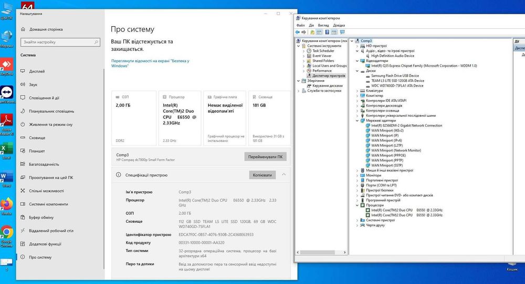Select 'Shared Folders' in the tree
The width and height of the screenshot is (525, 284).
coord(323,61)
